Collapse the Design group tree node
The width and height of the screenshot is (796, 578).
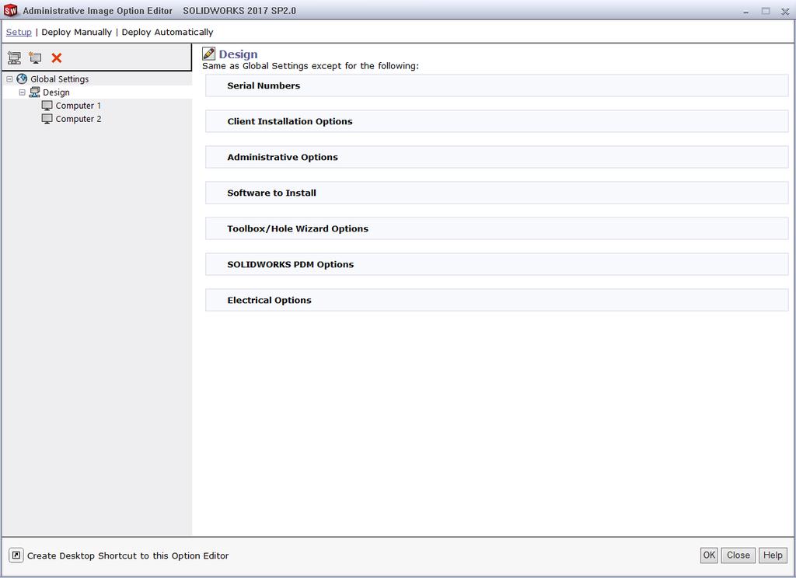click(22, 92)
